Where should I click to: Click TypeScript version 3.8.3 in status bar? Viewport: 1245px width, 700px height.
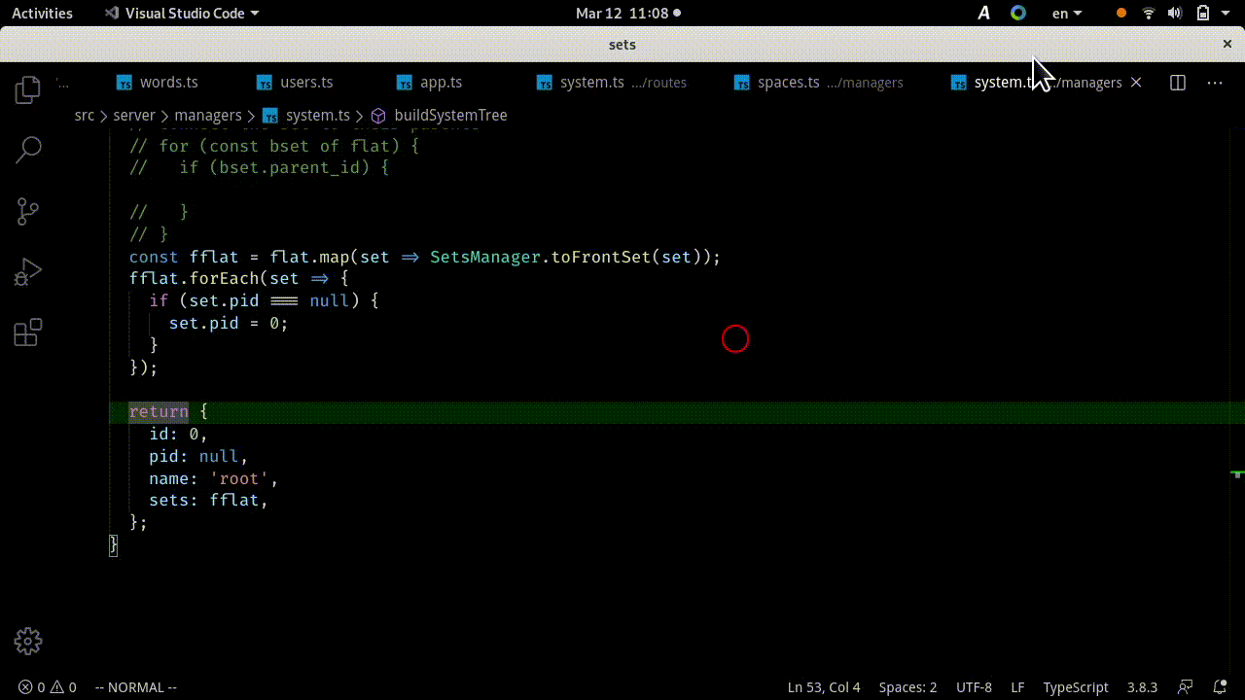[1142, 687]
